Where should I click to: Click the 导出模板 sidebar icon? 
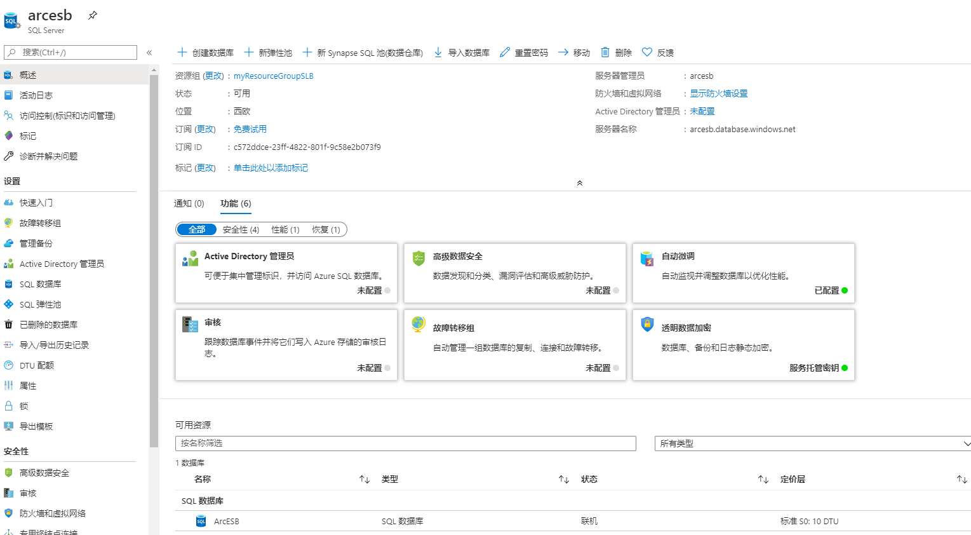point(8,426)
